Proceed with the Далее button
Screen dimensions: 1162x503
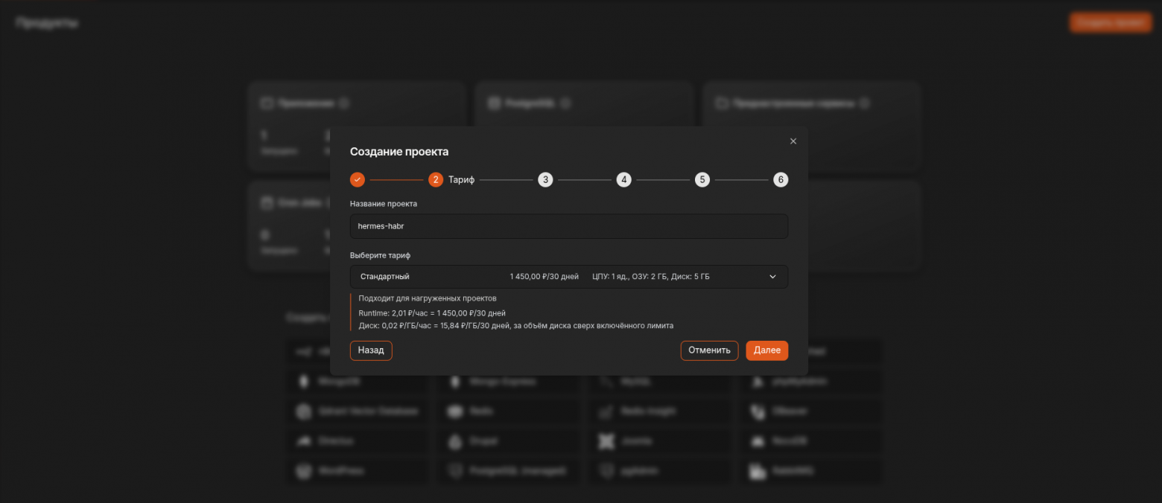tap(766, 350)
